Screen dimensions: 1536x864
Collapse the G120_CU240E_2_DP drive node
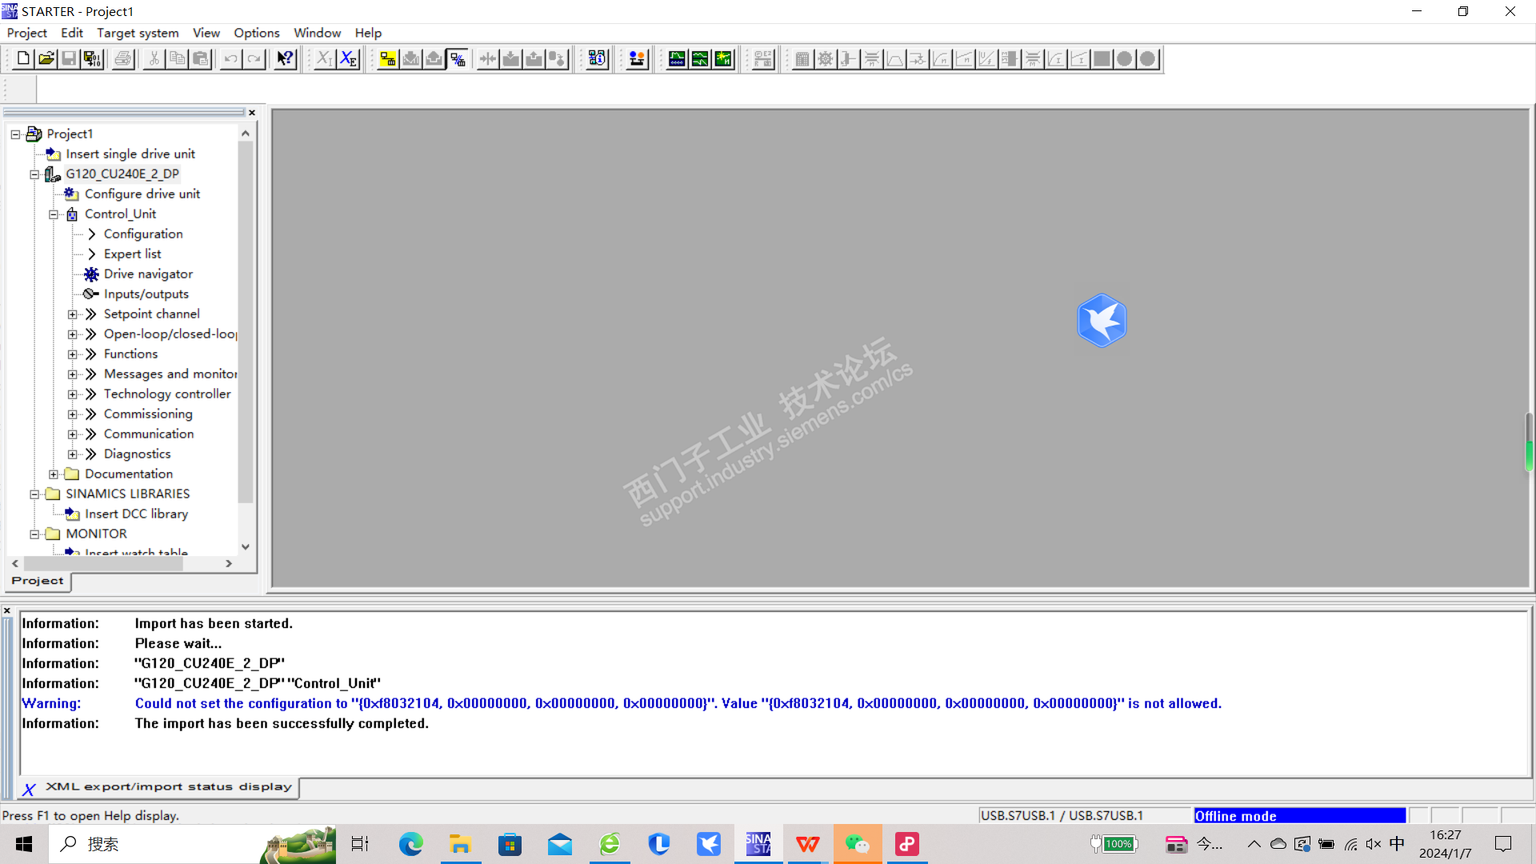coord(34,174)
